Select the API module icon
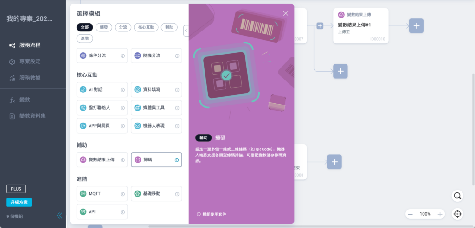The width and height of the screenshot is (475, 228). click(83, 212)
